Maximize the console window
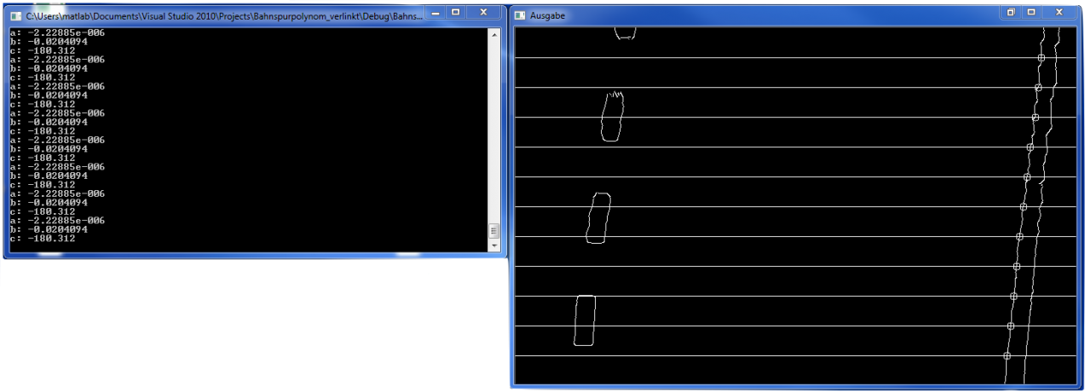Viewport: 1085px width, 392px height. pos(456,13)
